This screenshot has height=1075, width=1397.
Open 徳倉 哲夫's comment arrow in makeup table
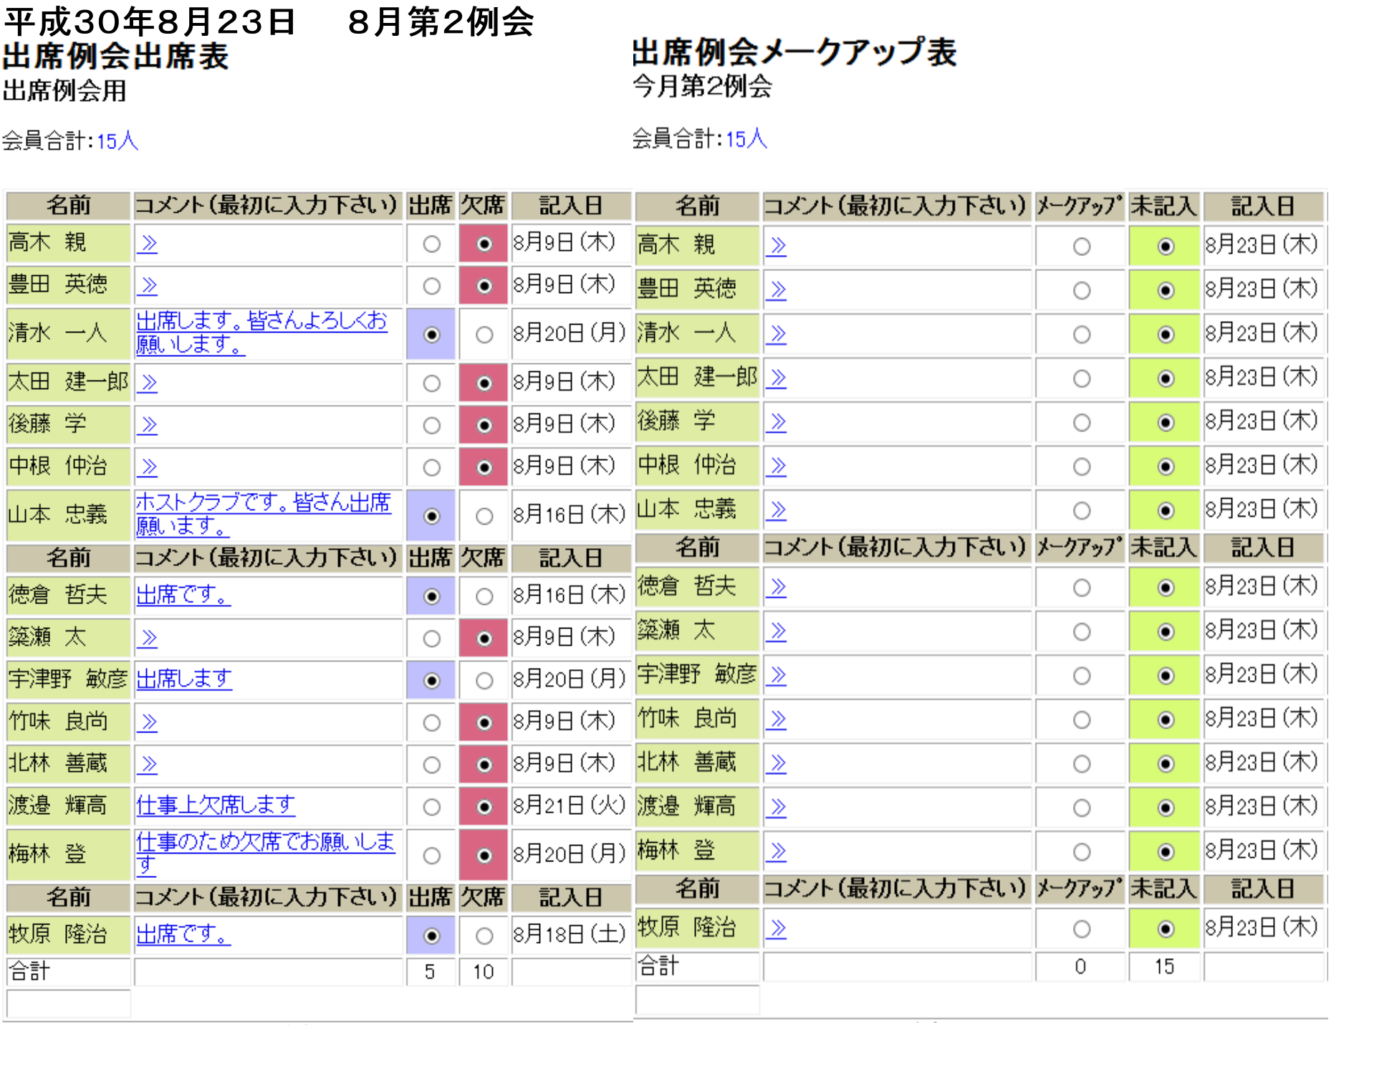[777, 588]
